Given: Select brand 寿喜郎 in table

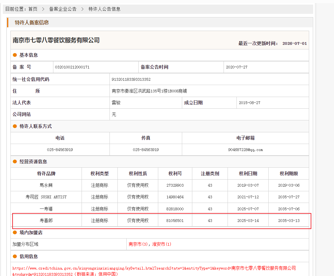Looking at the screenshot, I should (x=46, y=220).
